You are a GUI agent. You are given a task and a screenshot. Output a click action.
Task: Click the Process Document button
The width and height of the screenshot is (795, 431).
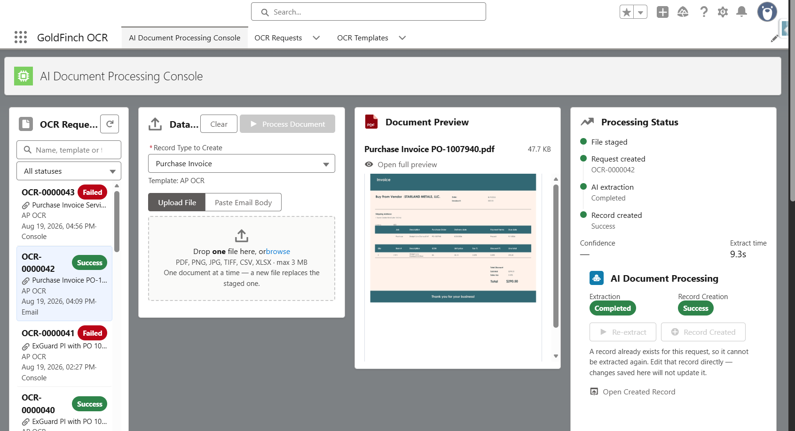click(x=287, y=124)
